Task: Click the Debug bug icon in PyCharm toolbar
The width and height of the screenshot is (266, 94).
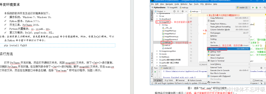Action: tap(257, 8)
